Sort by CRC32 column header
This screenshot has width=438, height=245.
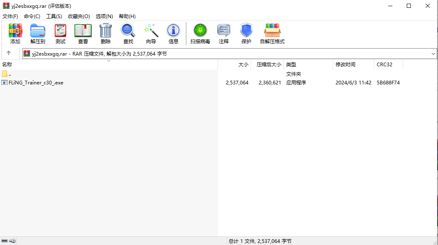[389, 64]
